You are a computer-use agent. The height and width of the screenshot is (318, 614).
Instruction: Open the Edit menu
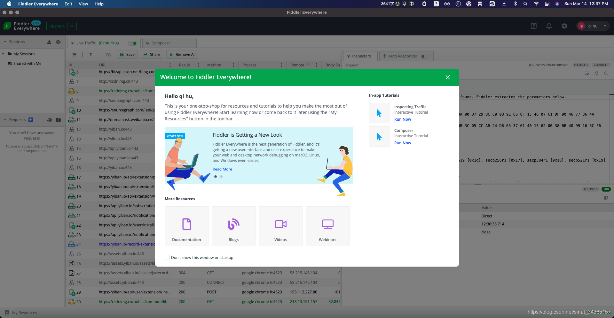point(68,4)
